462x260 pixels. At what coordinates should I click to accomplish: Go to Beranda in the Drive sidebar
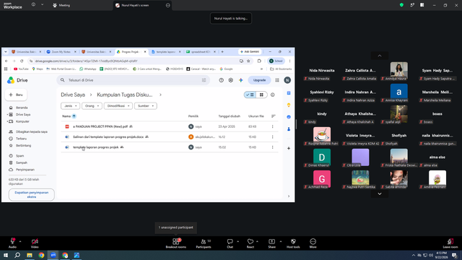click(22, 108)
